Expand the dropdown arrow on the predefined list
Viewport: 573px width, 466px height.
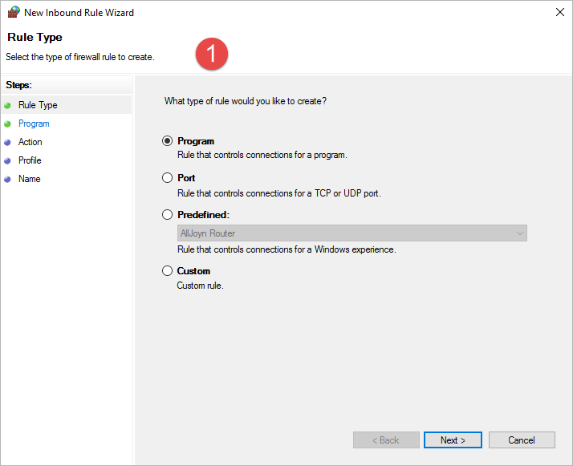point(519,233)
